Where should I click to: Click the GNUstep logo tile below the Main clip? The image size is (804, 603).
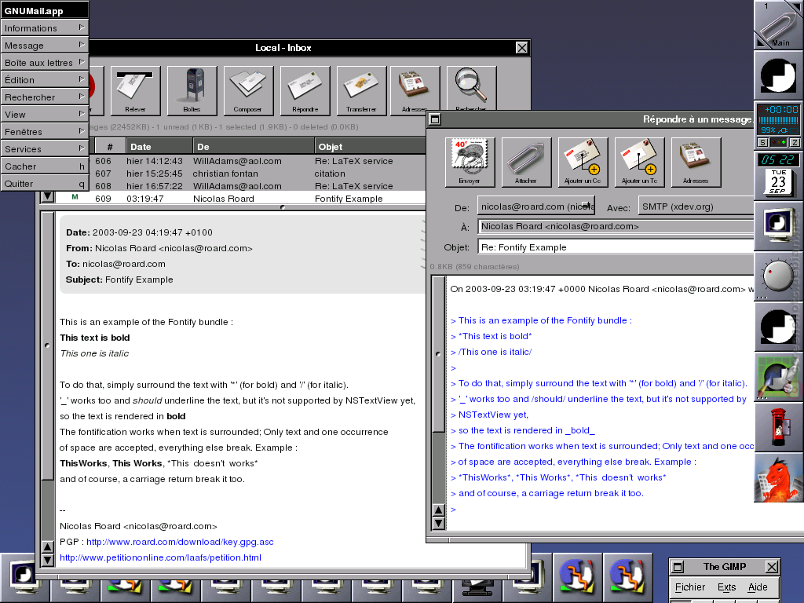click(778, 75)
